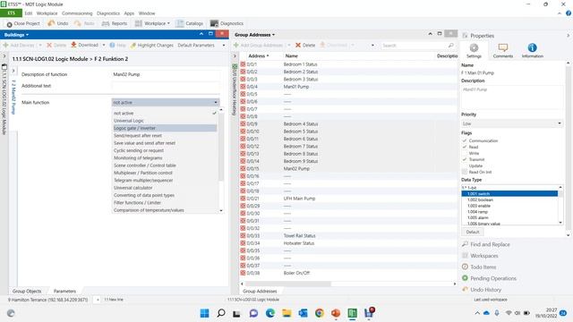
Task: Click the Todo Items panel icon
Action: tap(465, 267)
